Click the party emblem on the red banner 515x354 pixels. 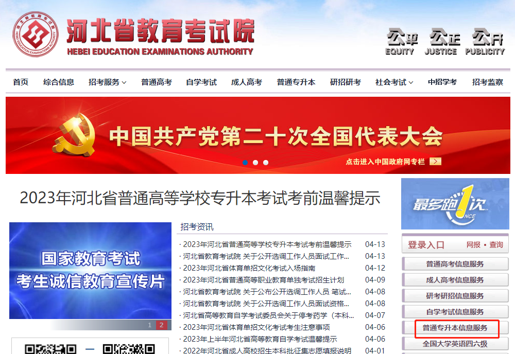click(74, 135)
